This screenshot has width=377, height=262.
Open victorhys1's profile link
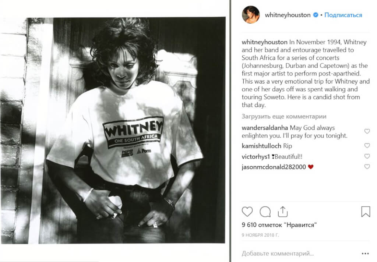point(256,157)
